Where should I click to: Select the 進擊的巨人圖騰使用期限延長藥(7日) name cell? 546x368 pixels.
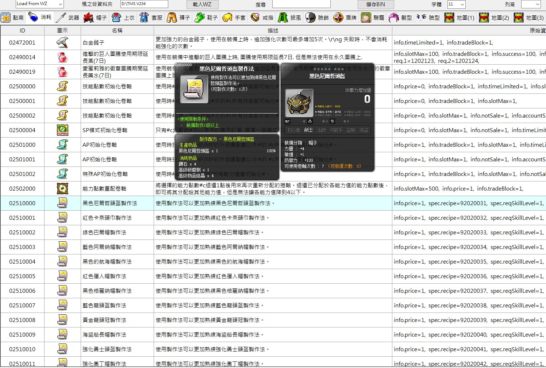click(x=117, y=57)
